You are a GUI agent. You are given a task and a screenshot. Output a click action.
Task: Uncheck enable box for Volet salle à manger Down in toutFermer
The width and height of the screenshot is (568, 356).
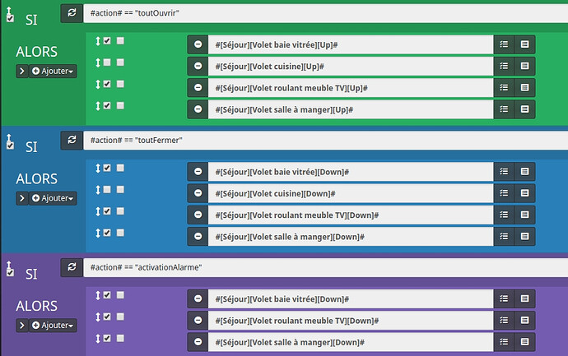(107, 233)
